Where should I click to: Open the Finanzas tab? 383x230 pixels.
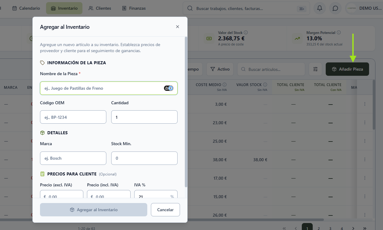pos(134,8)
